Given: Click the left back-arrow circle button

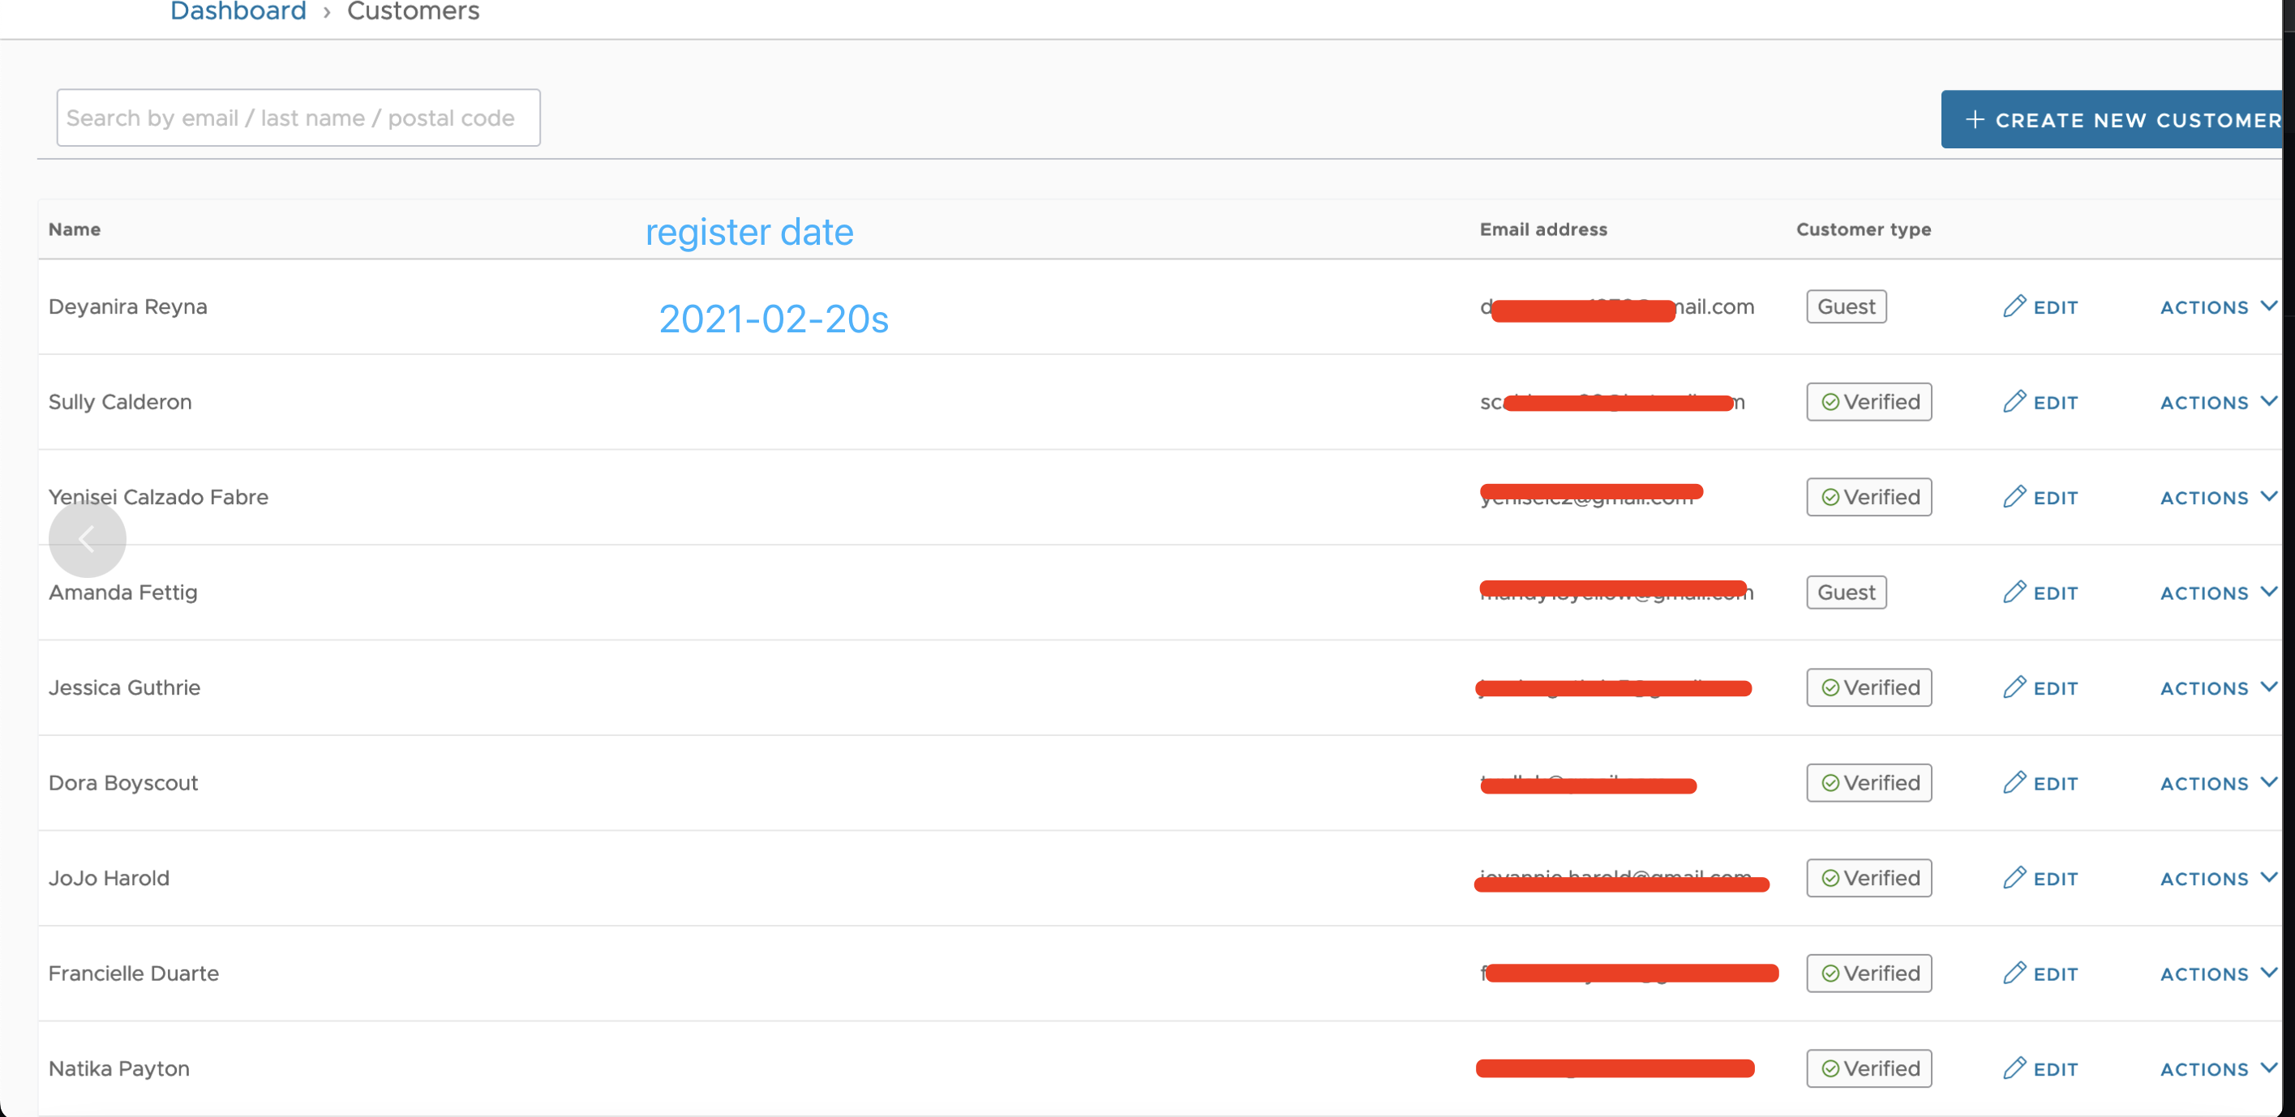Looking at the screenshot, I should [x=88, y=538].
